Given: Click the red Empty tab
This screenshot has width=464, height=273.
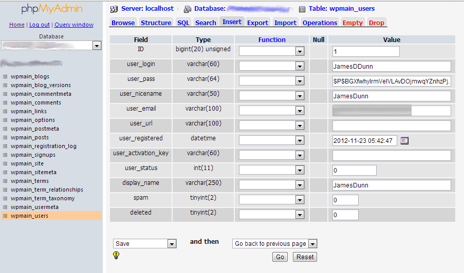Looking at the screenshot, I should 352,23.
